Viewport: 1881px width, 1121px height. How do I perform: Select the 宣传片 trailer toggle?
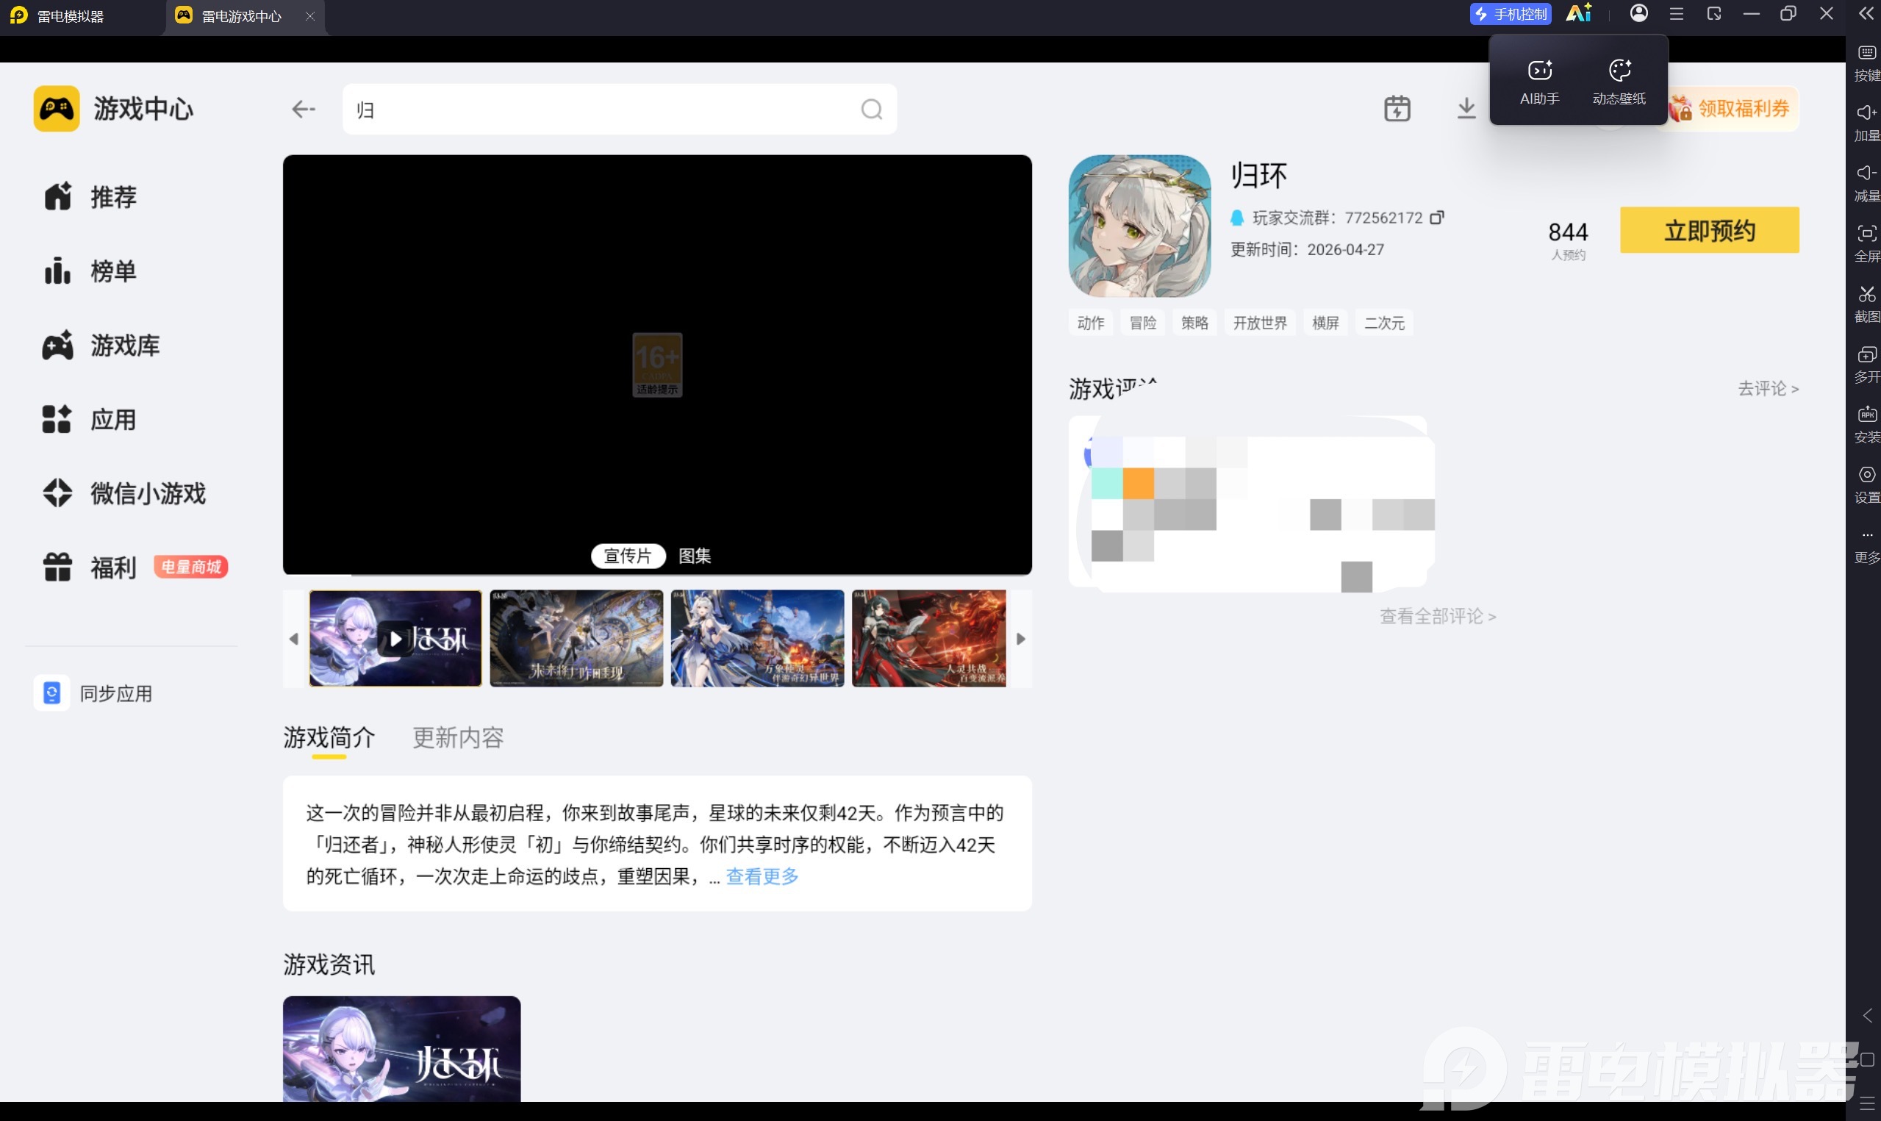[628, 556]
